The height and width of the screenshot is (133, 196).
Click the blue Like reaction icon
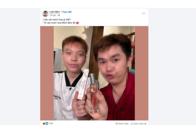47,124
